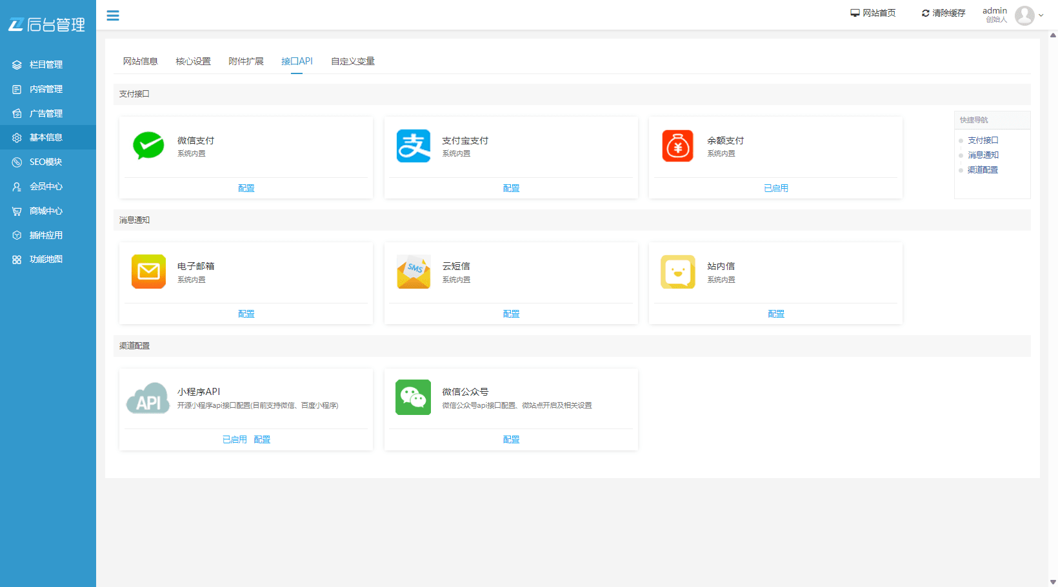Click the 微信公众号 WeChat icon
1058x587 pixels.
coord(414,397)
